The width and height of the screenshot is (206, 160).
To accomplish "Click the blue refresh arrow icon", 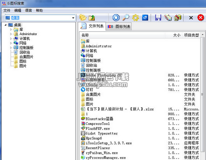I will pyautogui.click(x=145, y=18).
